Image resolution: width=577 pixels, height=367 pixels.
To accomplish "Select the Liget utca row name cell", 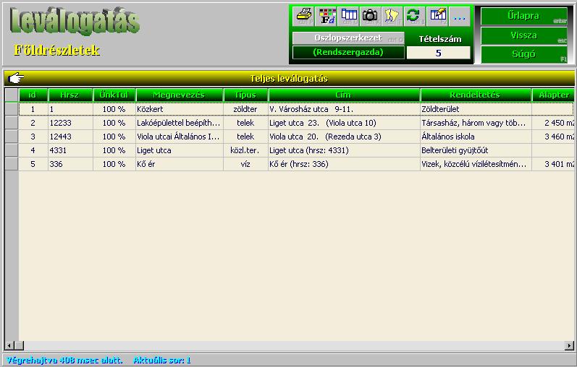I will 178,150.
